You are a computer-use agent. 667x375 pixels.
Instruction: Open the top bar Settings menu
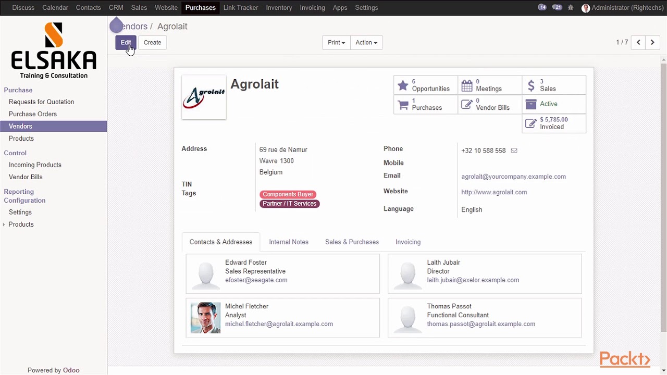click(366, 8)
